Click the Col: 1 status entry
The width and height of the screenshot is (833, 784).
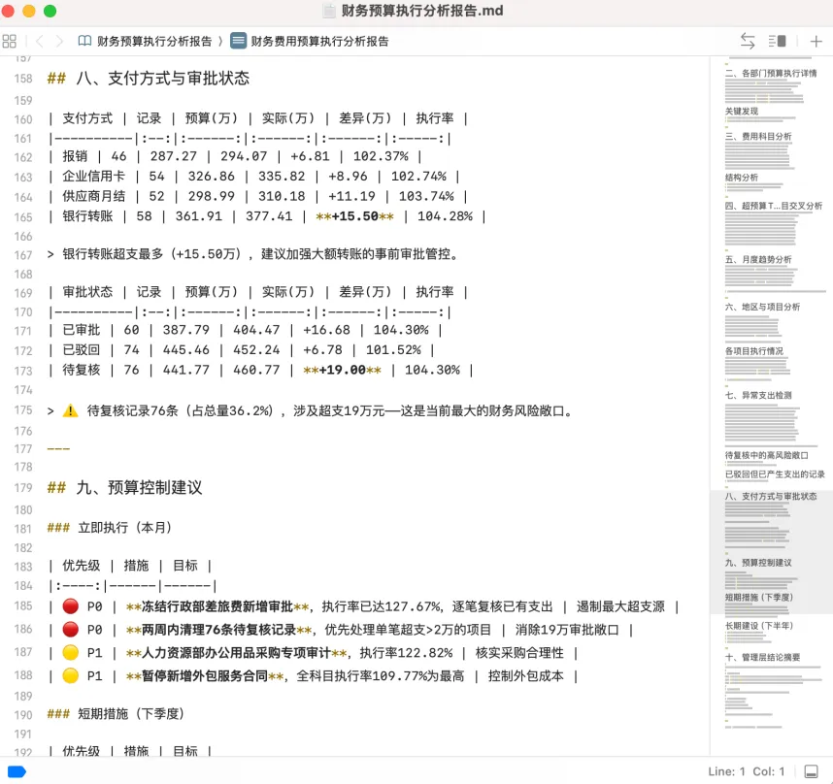click(x=768, y=771)
